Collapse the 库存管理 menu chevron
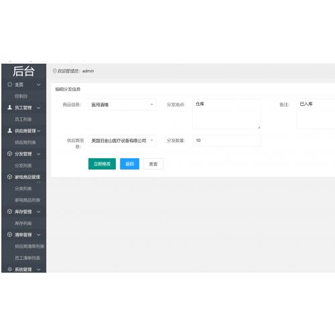This screenshot has width=335, height=335. tap(39, 212)
